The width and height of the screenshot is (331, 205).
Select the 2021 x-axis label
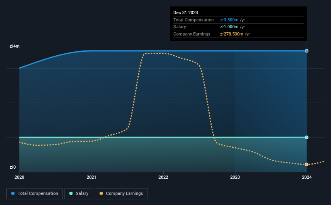click(x=92, y=177)
